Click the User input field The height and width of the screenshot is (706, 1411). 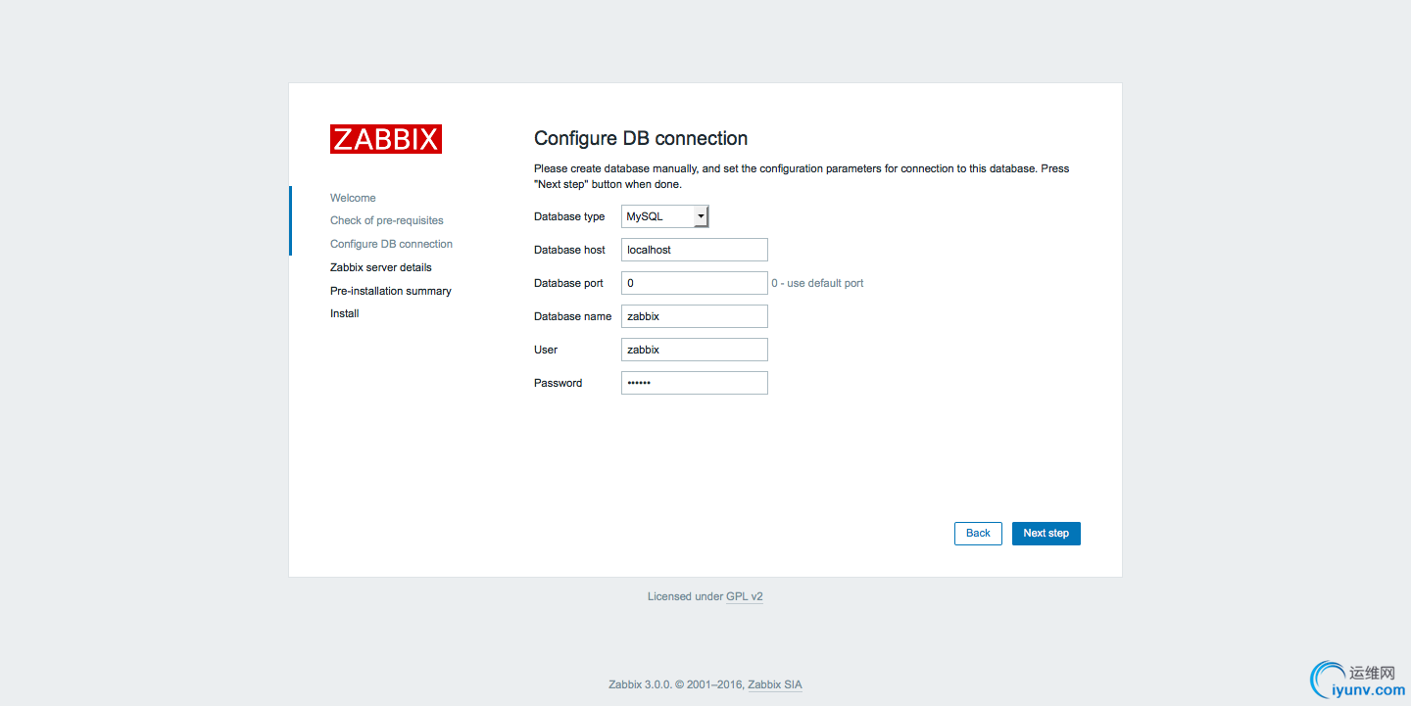point(695,350)
